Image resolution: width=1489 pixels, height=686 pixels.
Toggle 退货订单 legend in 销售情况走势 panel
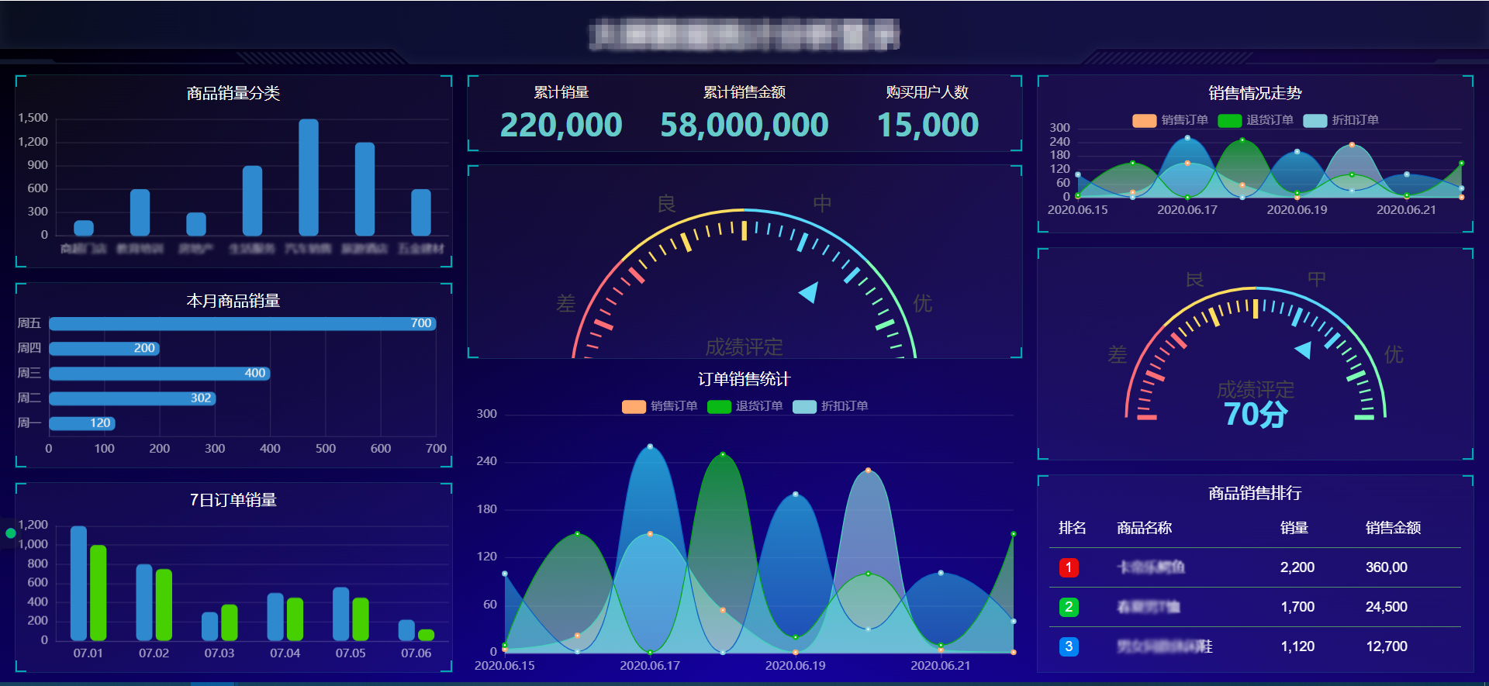(x=1255, y=120)
